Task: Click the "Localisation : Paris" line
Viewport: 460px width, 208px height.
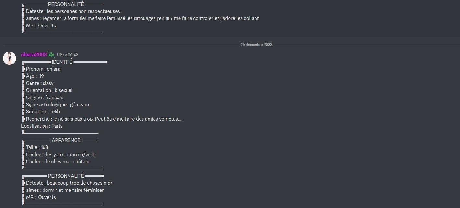Action: click(42, 126)
